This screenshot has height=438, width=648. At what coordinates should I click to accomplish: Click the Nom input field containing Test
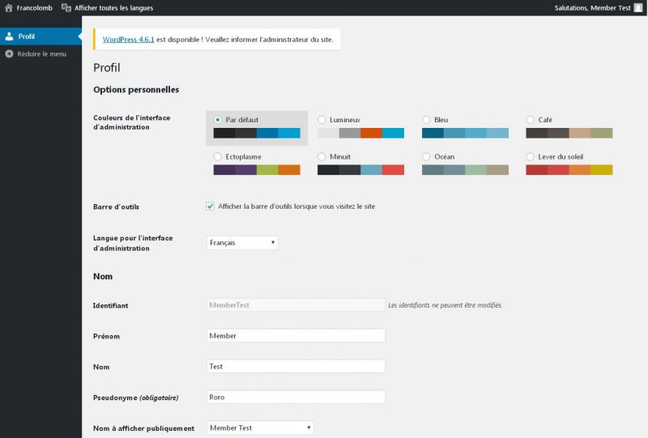pos(296,366)
